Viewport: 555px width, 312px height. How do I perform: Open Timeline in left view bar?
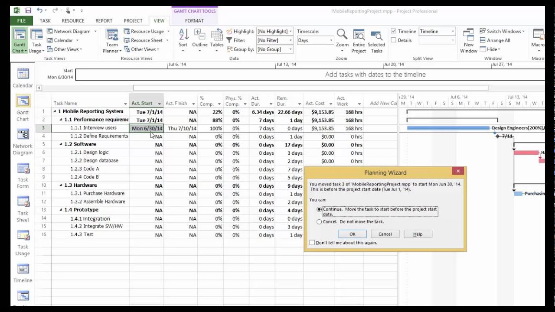point(23,273)
